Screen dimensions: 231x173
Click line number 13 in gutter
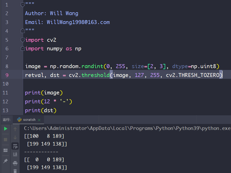click(5, 110)
